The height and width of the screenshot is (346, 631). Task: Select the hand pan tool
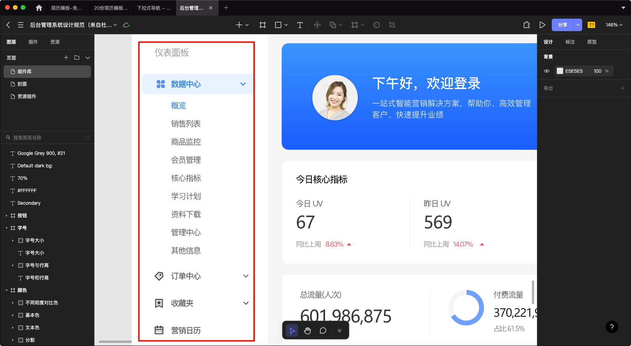click(308, 331)
